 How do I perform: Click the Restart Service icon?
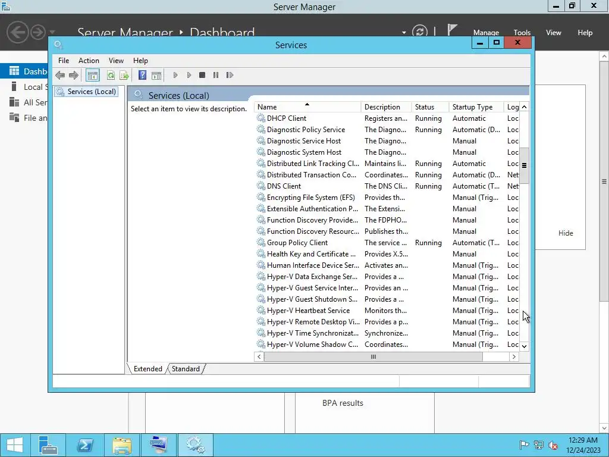point(230,75)
